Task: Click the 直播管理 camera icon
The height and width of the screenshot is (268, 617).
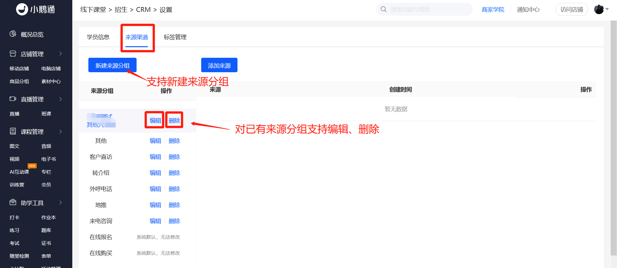Action: point(13,99)
